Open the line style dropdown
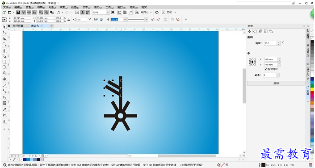The image size is (315, 168). (x=146, y=20)
